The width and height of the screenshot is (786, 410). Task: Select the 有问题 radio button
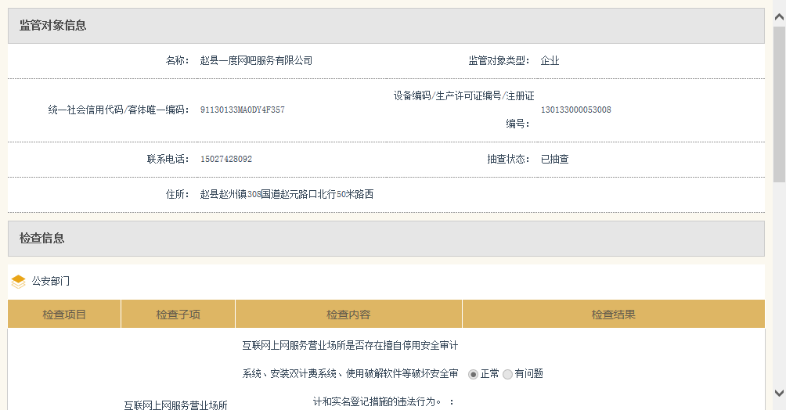tap(507, 375)
